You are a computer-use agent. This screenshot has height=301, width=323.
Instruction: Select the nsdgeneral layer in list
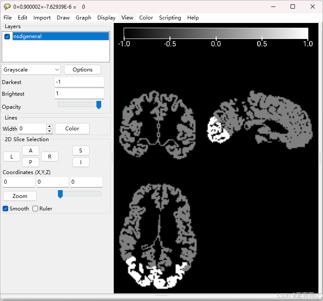pyautogui.click(x=61, y=36)
